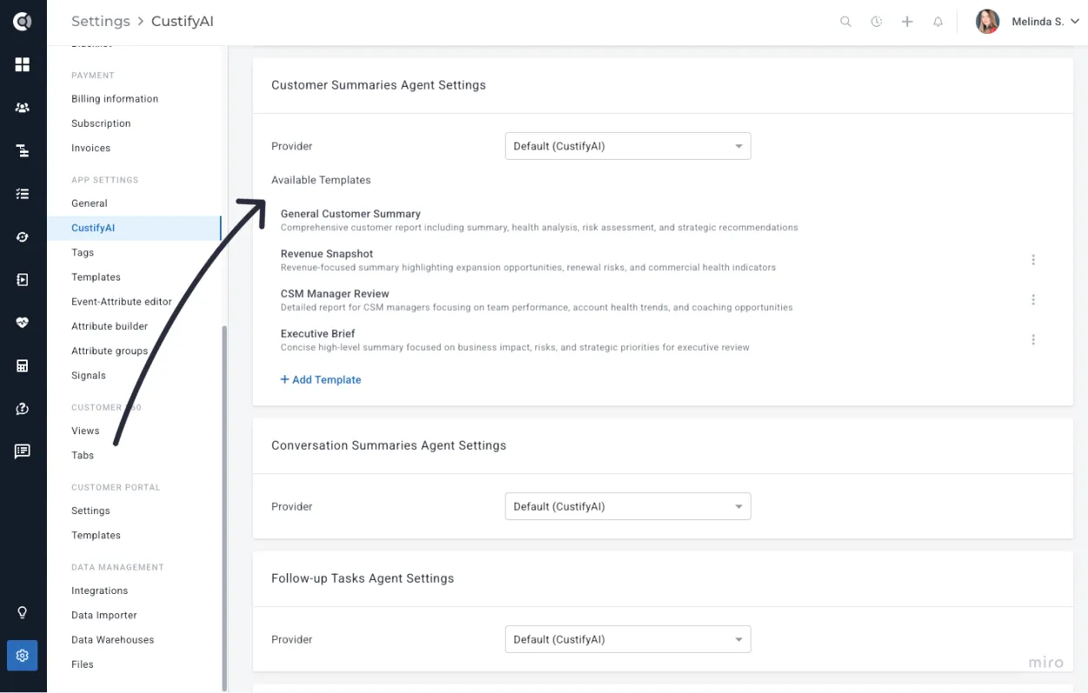Open Signals in the settings sidebar
The image size is (1088, 693).
(x=89, y=375)
